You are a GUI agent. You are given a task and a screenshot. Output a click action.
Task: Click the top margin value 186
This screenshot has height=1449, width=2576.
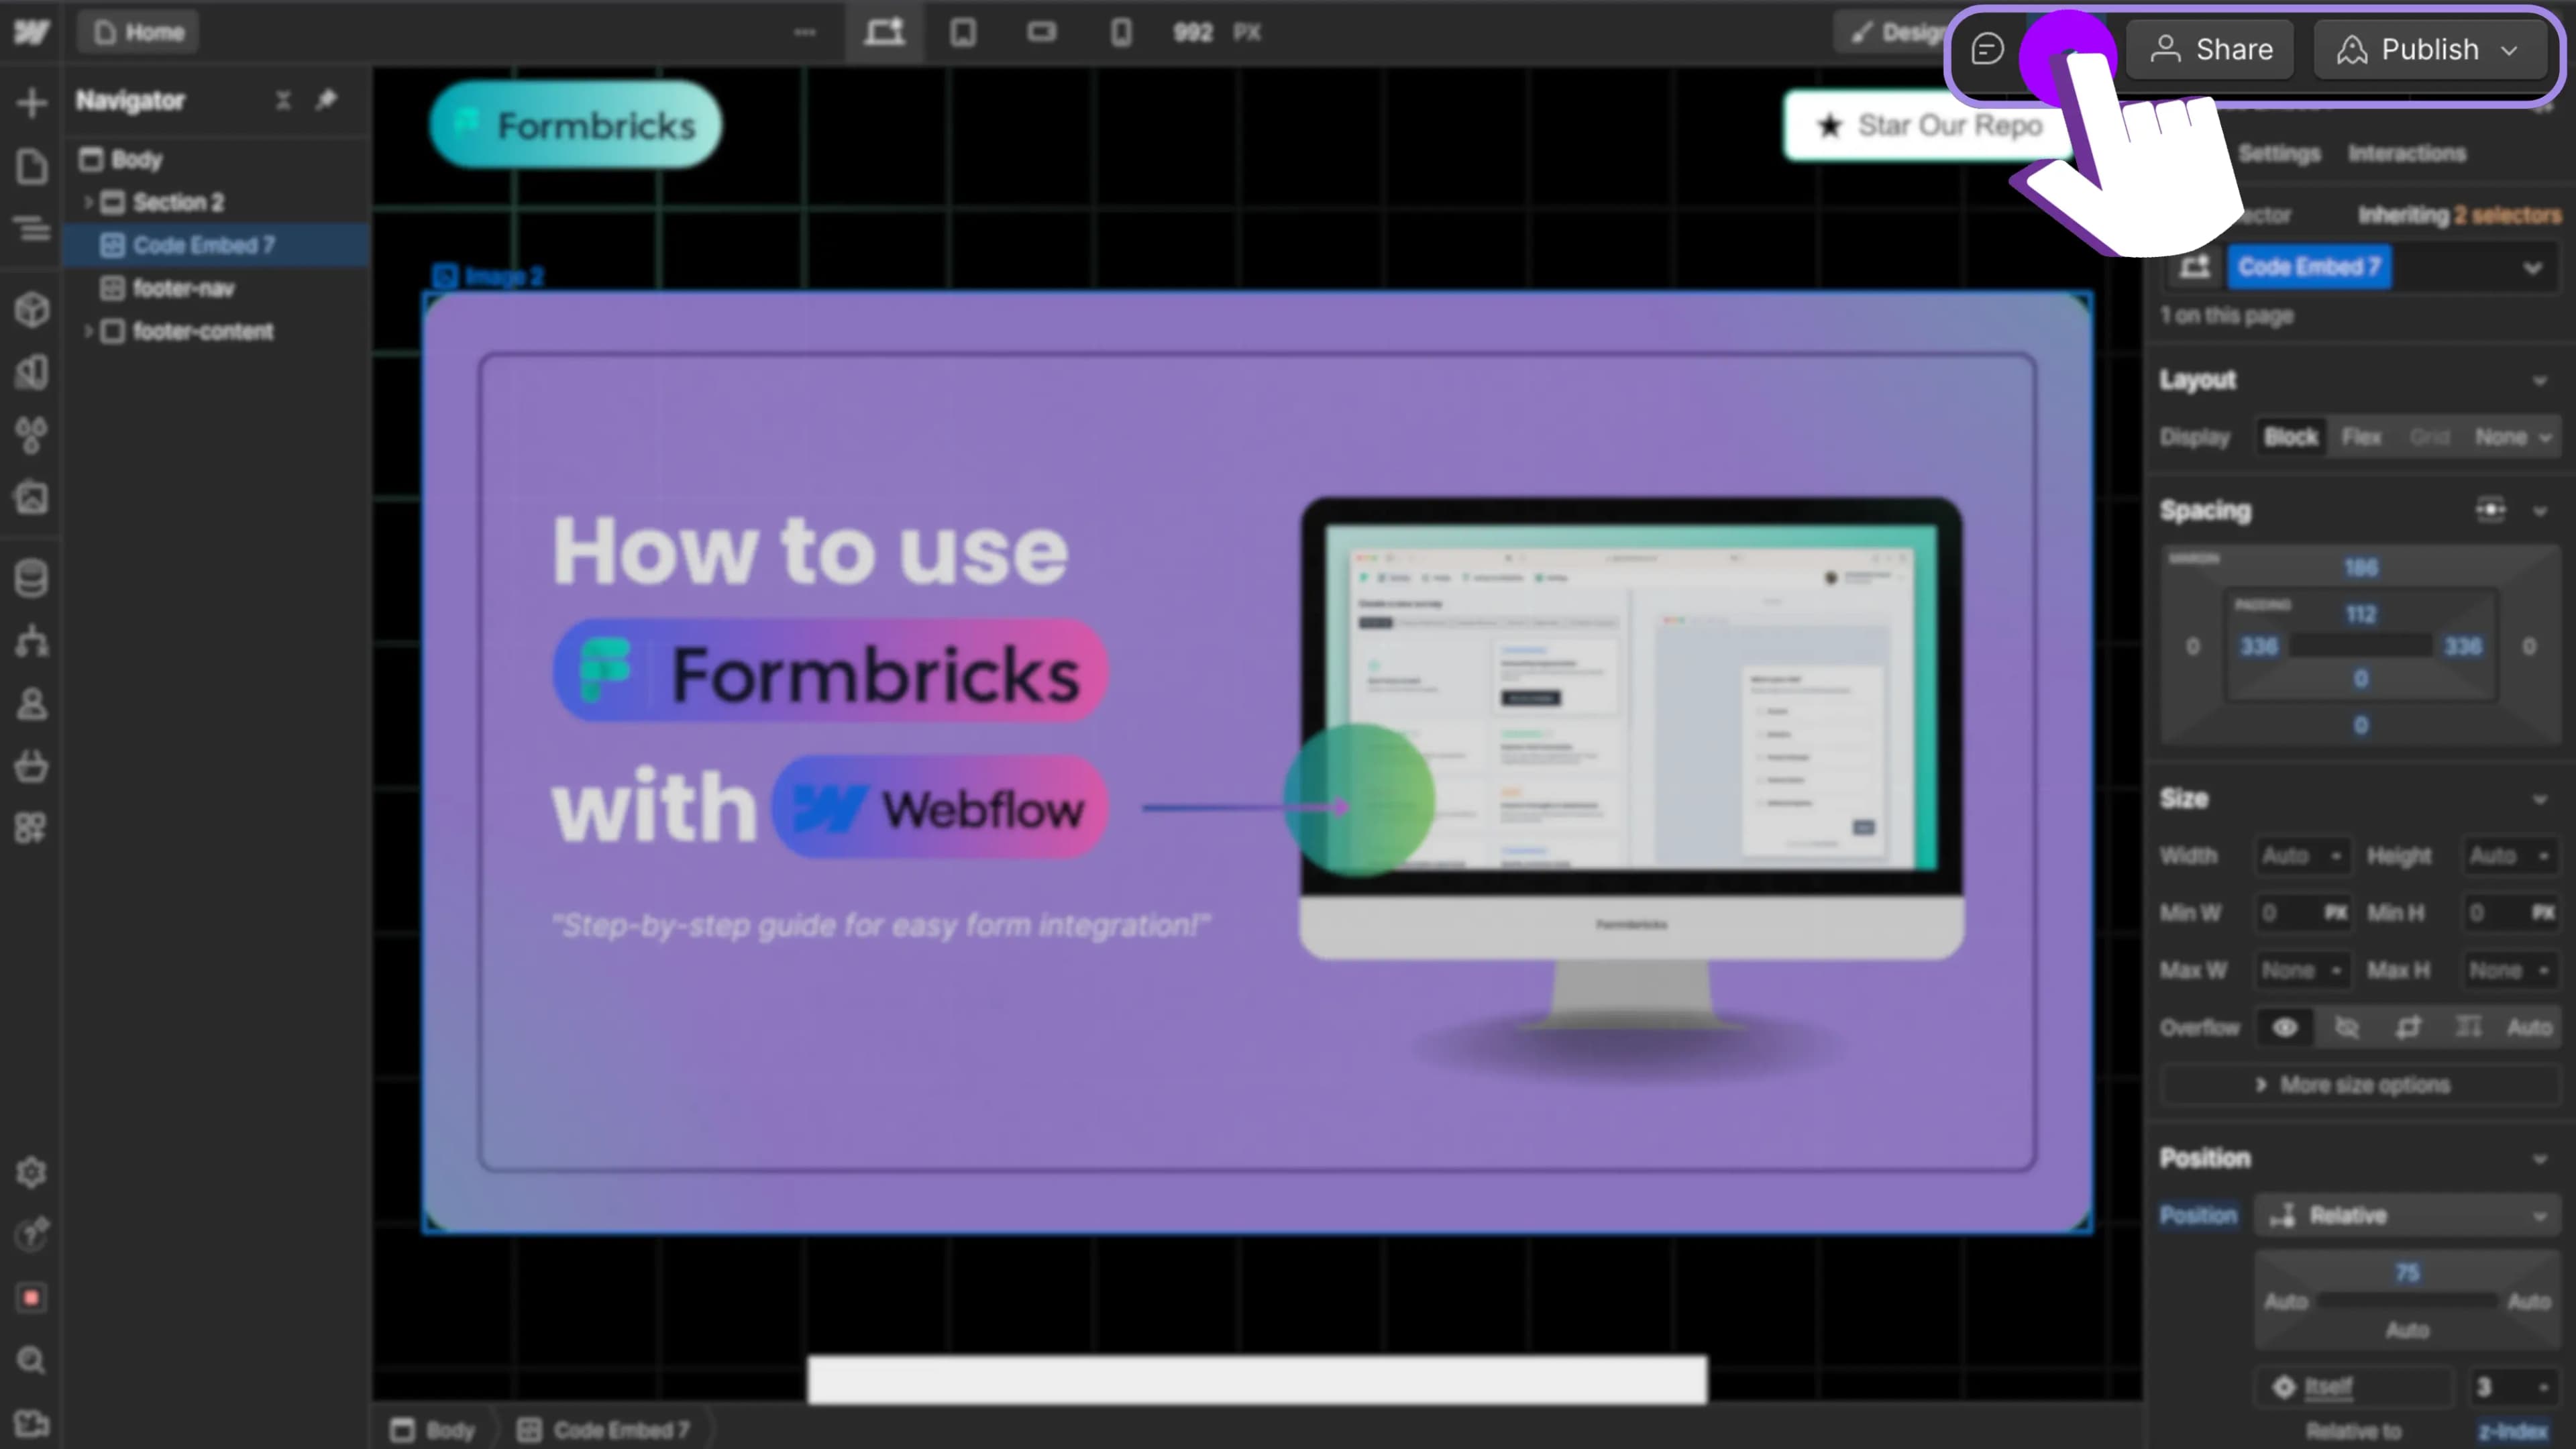pos(2361,568)
